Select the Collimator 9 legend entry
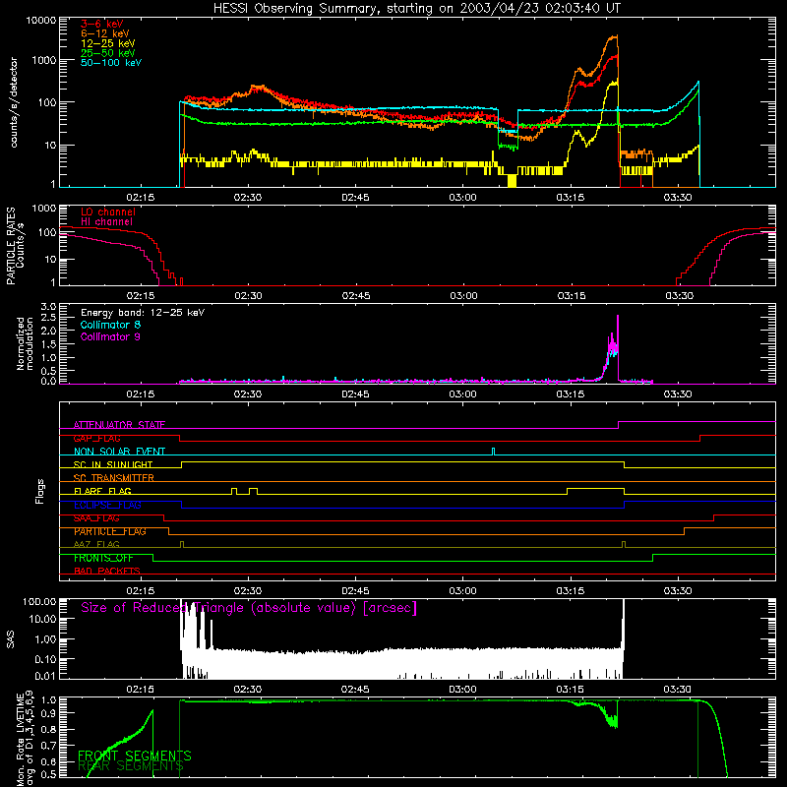Screen dimensions: 787x787 pos(110,336)
